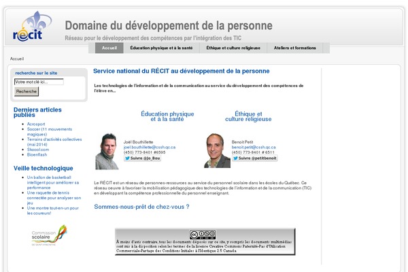Screen dimensions: 408x272
Task: Click Joël Bouthillette's profile photo
Action: pos(107,151)
